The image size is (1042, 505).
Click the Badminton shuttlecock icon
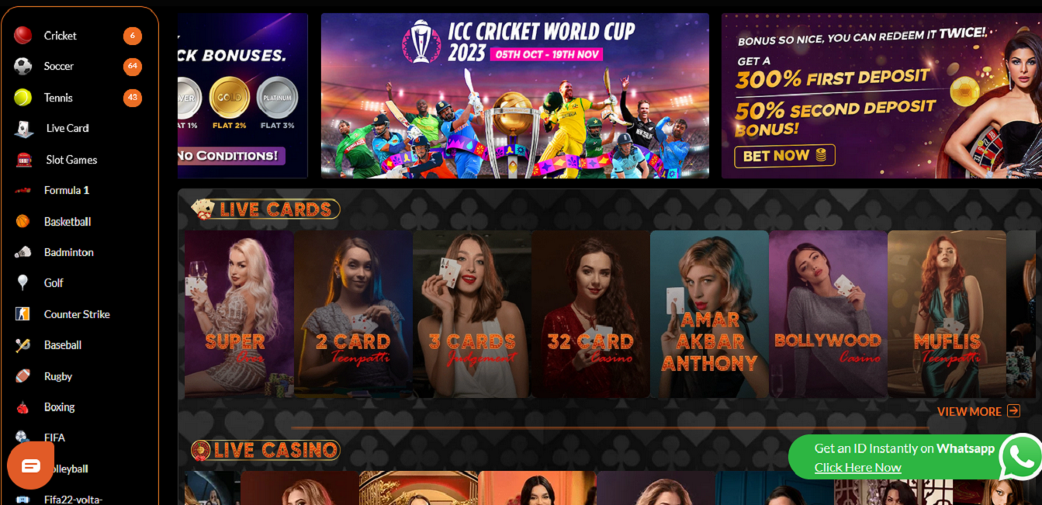pos(23,252)
